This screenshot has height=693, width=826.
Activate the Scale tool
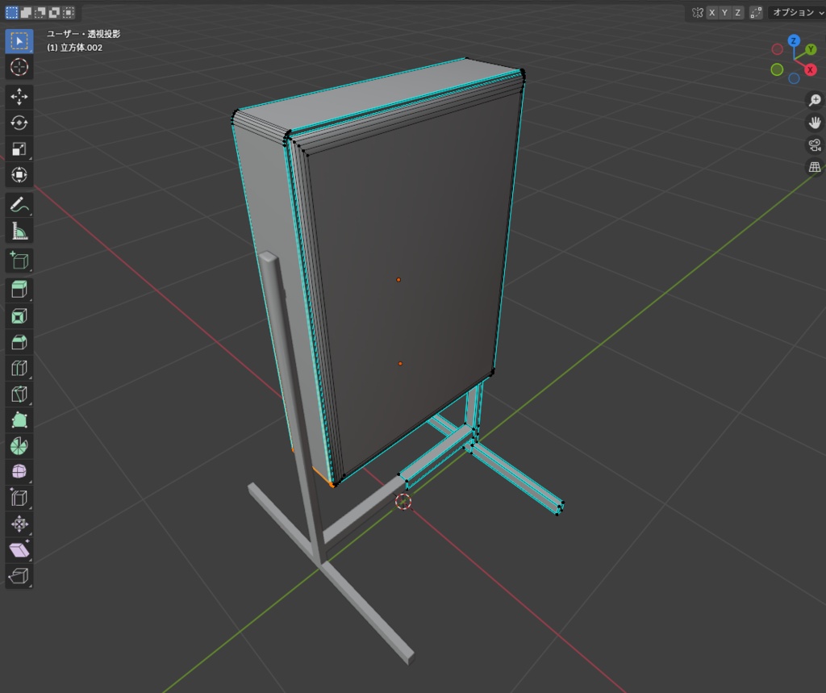pyautogui.click(x=19, y=149)
